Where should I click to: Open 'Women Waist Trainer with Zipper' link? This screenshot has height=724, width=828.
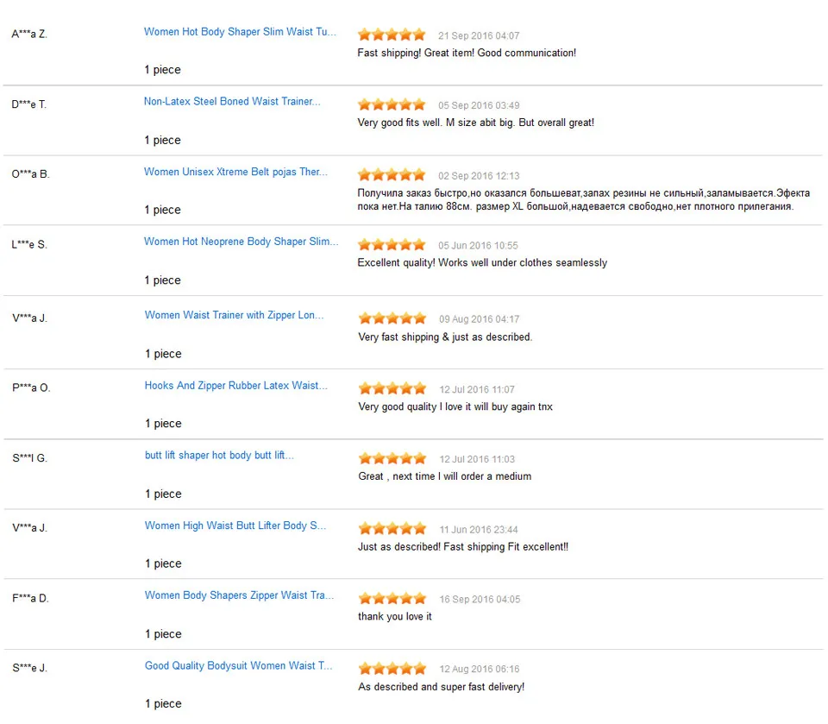(234, 315)
